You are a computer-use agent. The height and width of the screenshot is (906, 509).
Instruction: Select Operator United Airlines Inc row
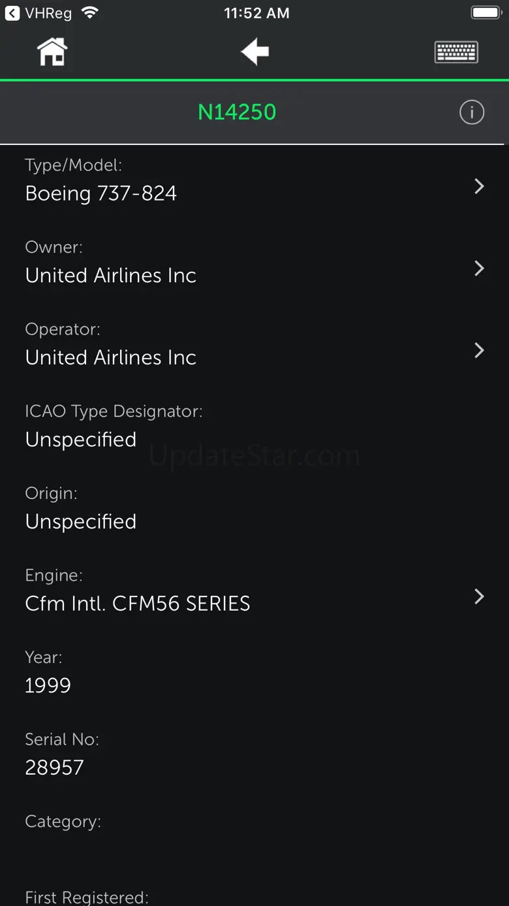pos(111,358)
